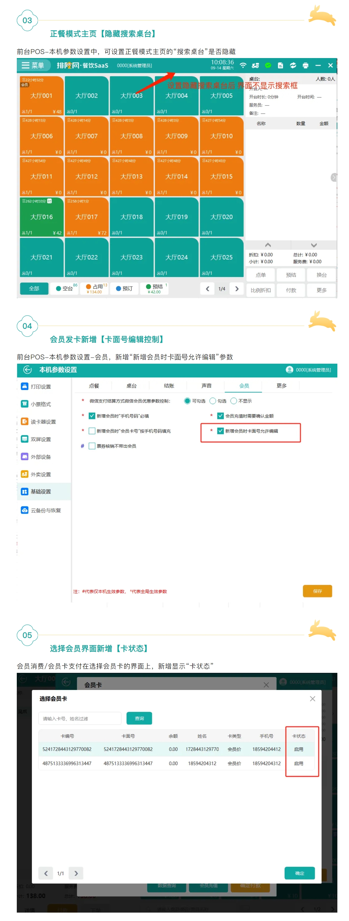Switch to the 桌台 settings tab
This screenshot has height=921, width=349.
point(131,386)
